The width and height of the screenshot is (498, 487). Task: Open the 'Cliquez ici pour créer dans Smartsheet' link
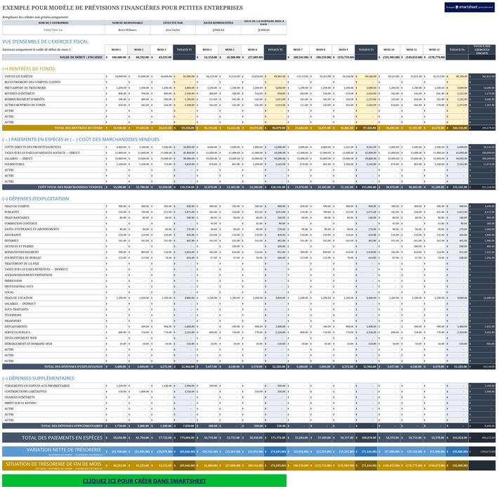[x=144, y=481]
